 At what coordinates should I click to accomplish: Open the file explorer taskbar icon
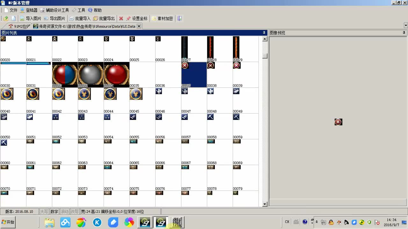(x=49, y=222)
